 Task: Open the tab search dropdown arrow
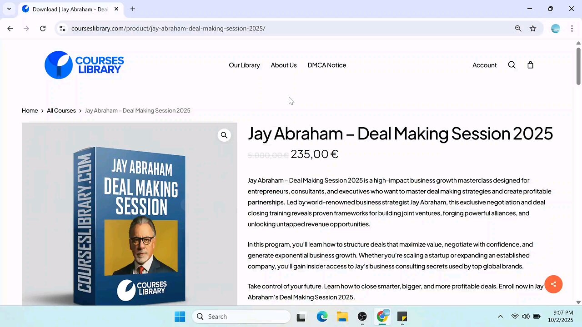9,9
